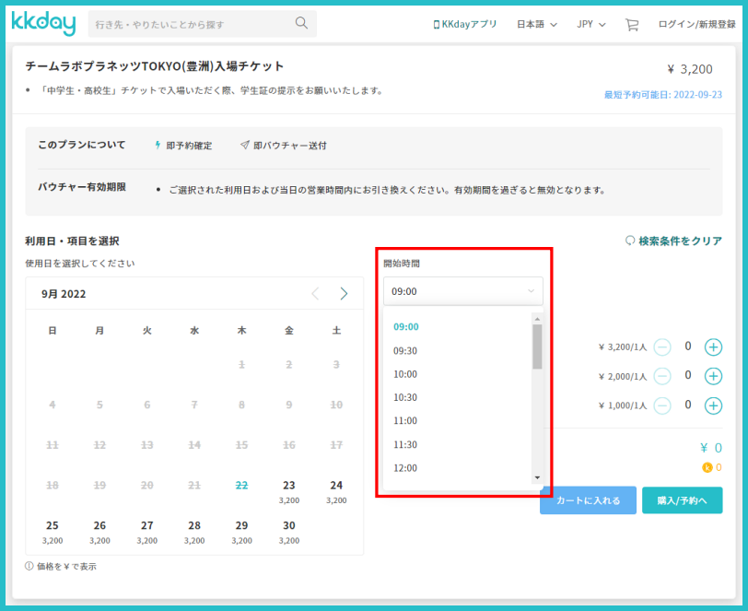Screen dimensions: 748x611
Task: Select September 26 on calendar
Action: tap(99, 532)
